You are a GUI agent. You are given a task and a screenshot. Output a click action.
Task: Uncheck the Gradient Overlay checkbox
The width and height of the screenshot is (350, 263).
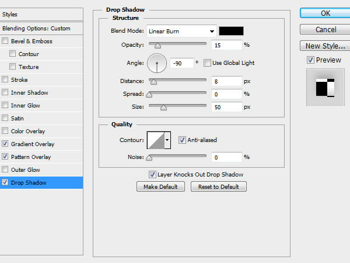pos(5,144)
